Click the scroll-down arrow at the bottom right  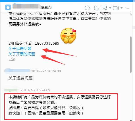coord(131,120)
